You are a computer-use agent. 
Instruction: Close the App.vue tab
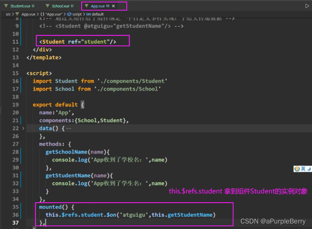coord(113,6)
